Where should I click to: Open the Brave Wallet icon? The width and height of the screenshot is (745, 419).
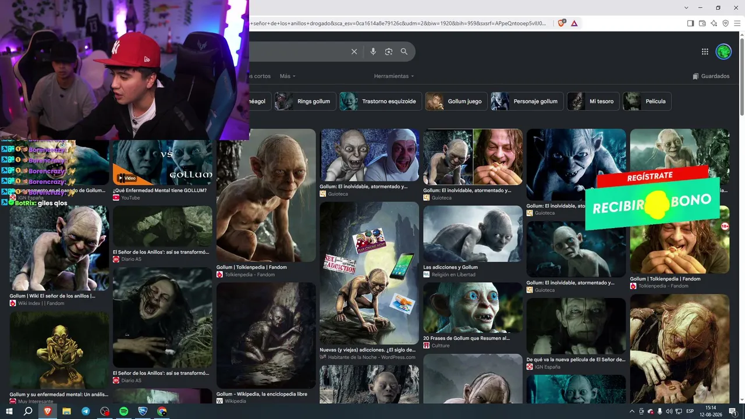pyautogui.click(x=703, y=23)
